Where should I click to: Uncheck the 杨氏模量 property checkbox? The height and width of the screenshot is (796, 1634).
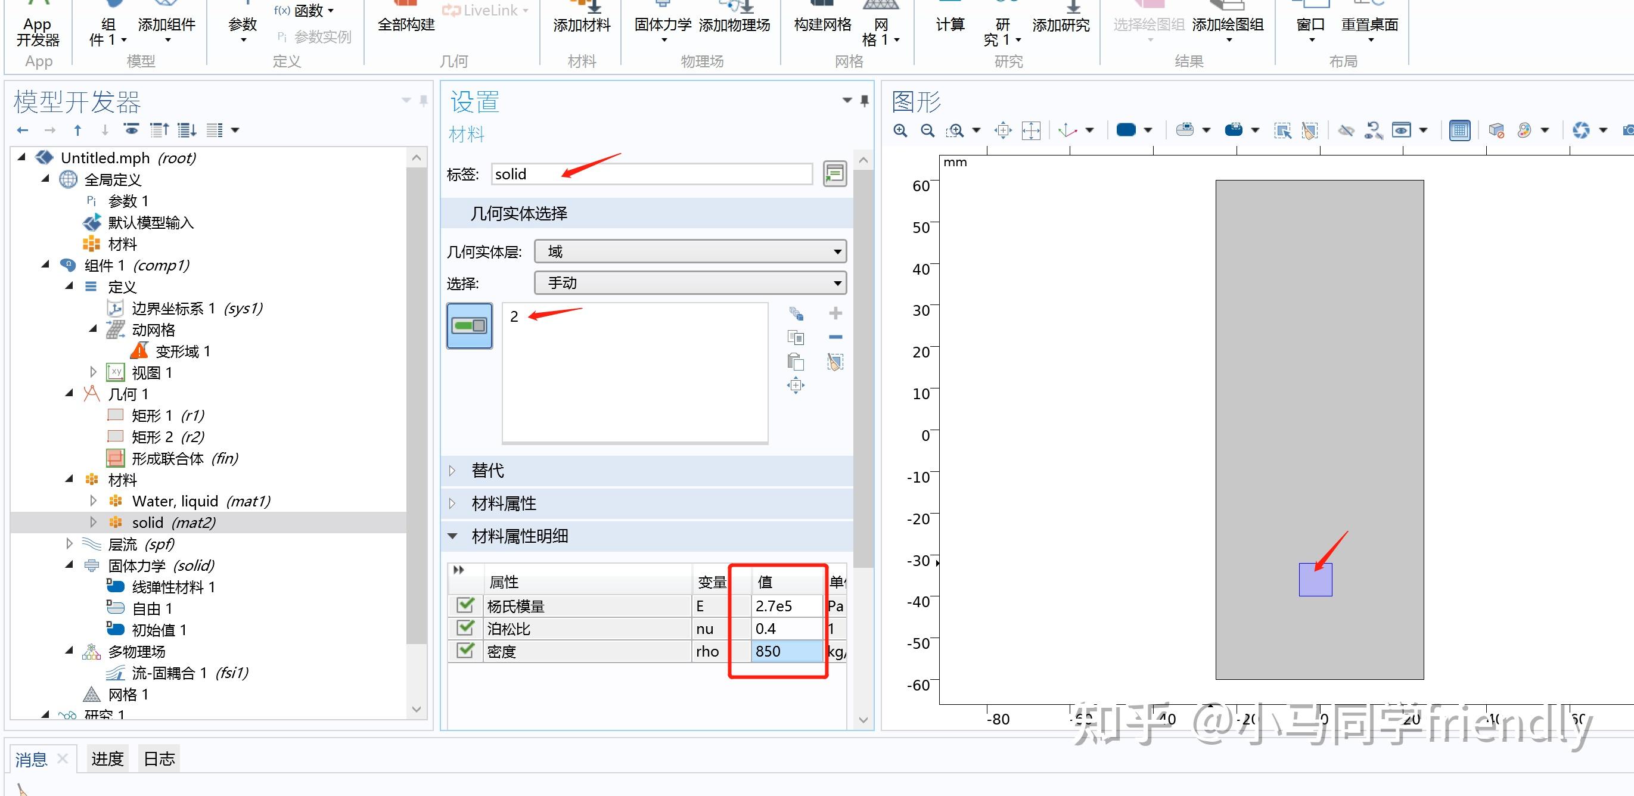pyautogui.click(x=465, y=606)
